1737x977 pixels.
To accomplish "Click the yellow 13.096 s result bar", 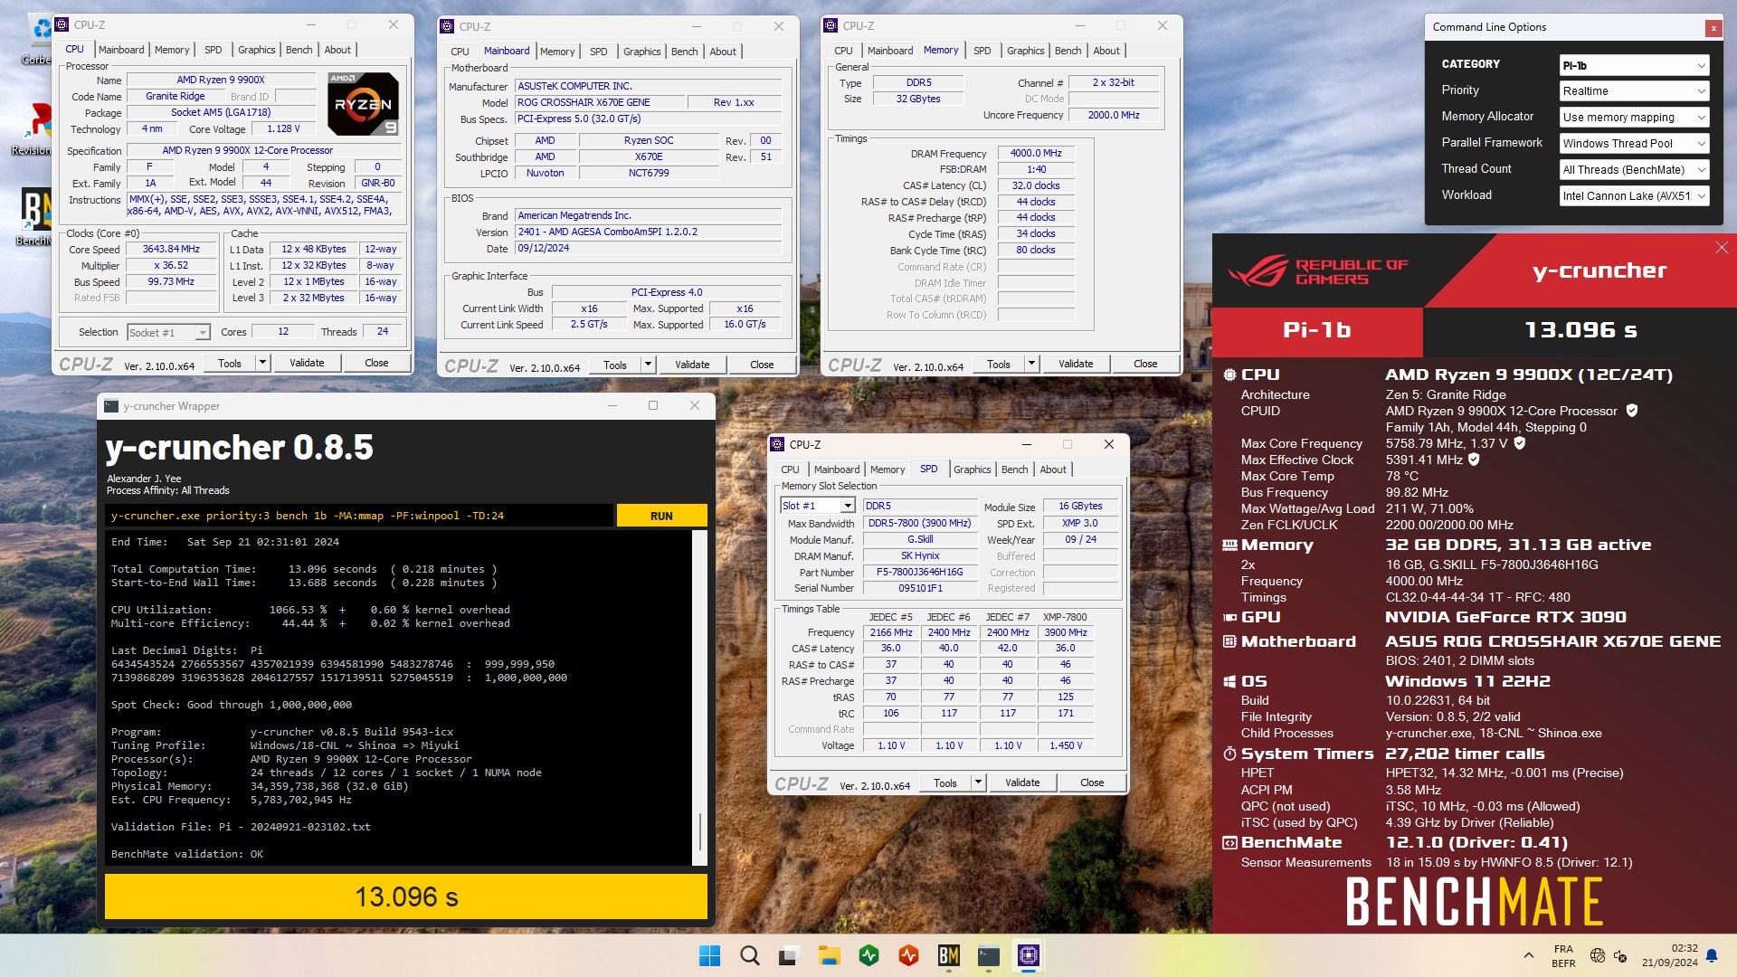I will tap(406, 896).
